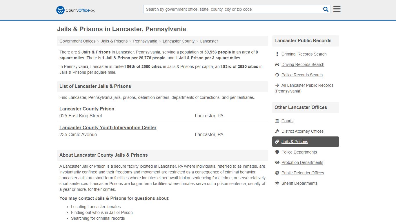This screenshot has width=396, height=222.
Task: Open Criminal Records Search link
Action: (x=304, y=54)
